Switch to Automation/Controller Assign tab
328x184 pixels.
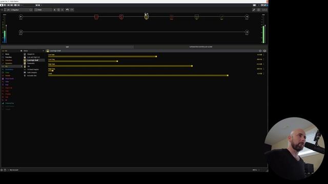[201, 47]
